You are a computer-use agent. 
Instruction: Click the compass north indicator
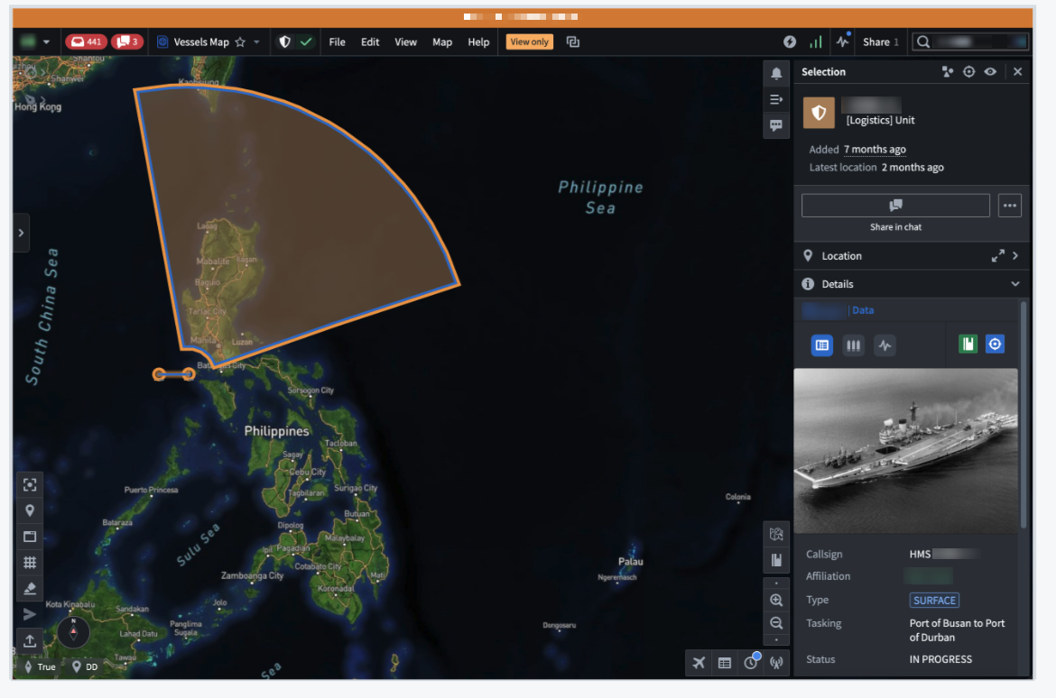[x=73, y=631]
